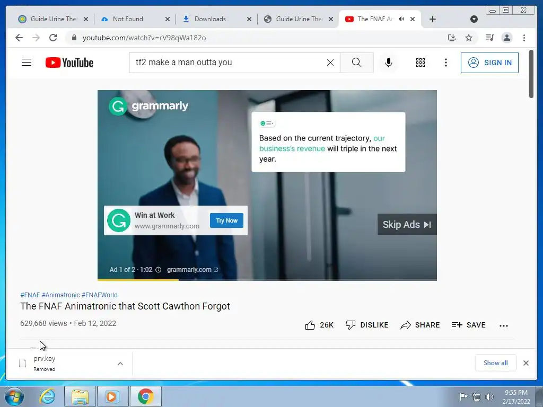Visit grammarly.com ad link
This screenshot has height=407, width=543.
click(x=192, y=270)
